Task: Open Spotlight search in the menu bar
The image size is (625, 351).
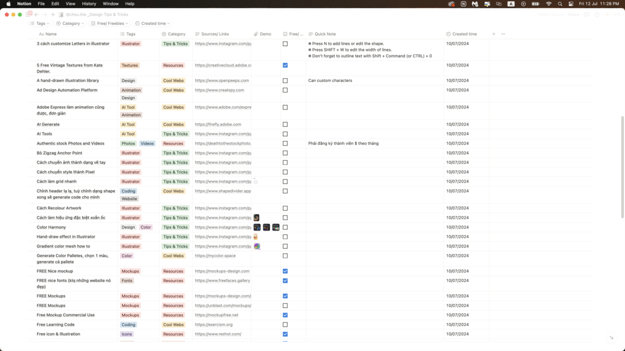Action: tap(560, 4)
